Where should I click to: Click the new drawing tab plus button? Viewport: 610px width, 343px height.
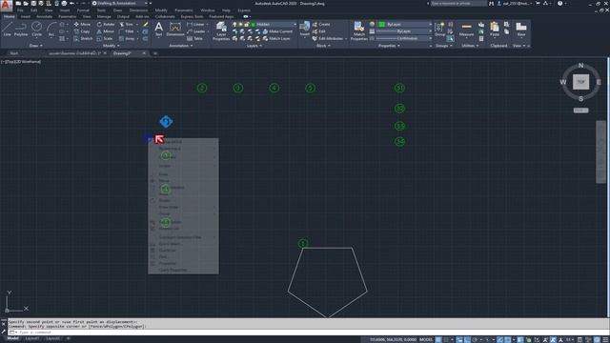click(x=154, y=53)
